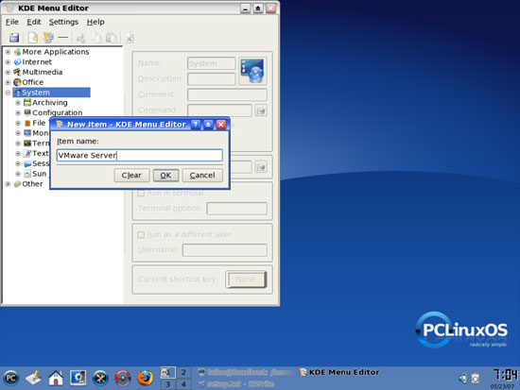Viewport: 520px width, 390px height.
Task: Click the clock showing 7:04
Action: click(505, 375)
